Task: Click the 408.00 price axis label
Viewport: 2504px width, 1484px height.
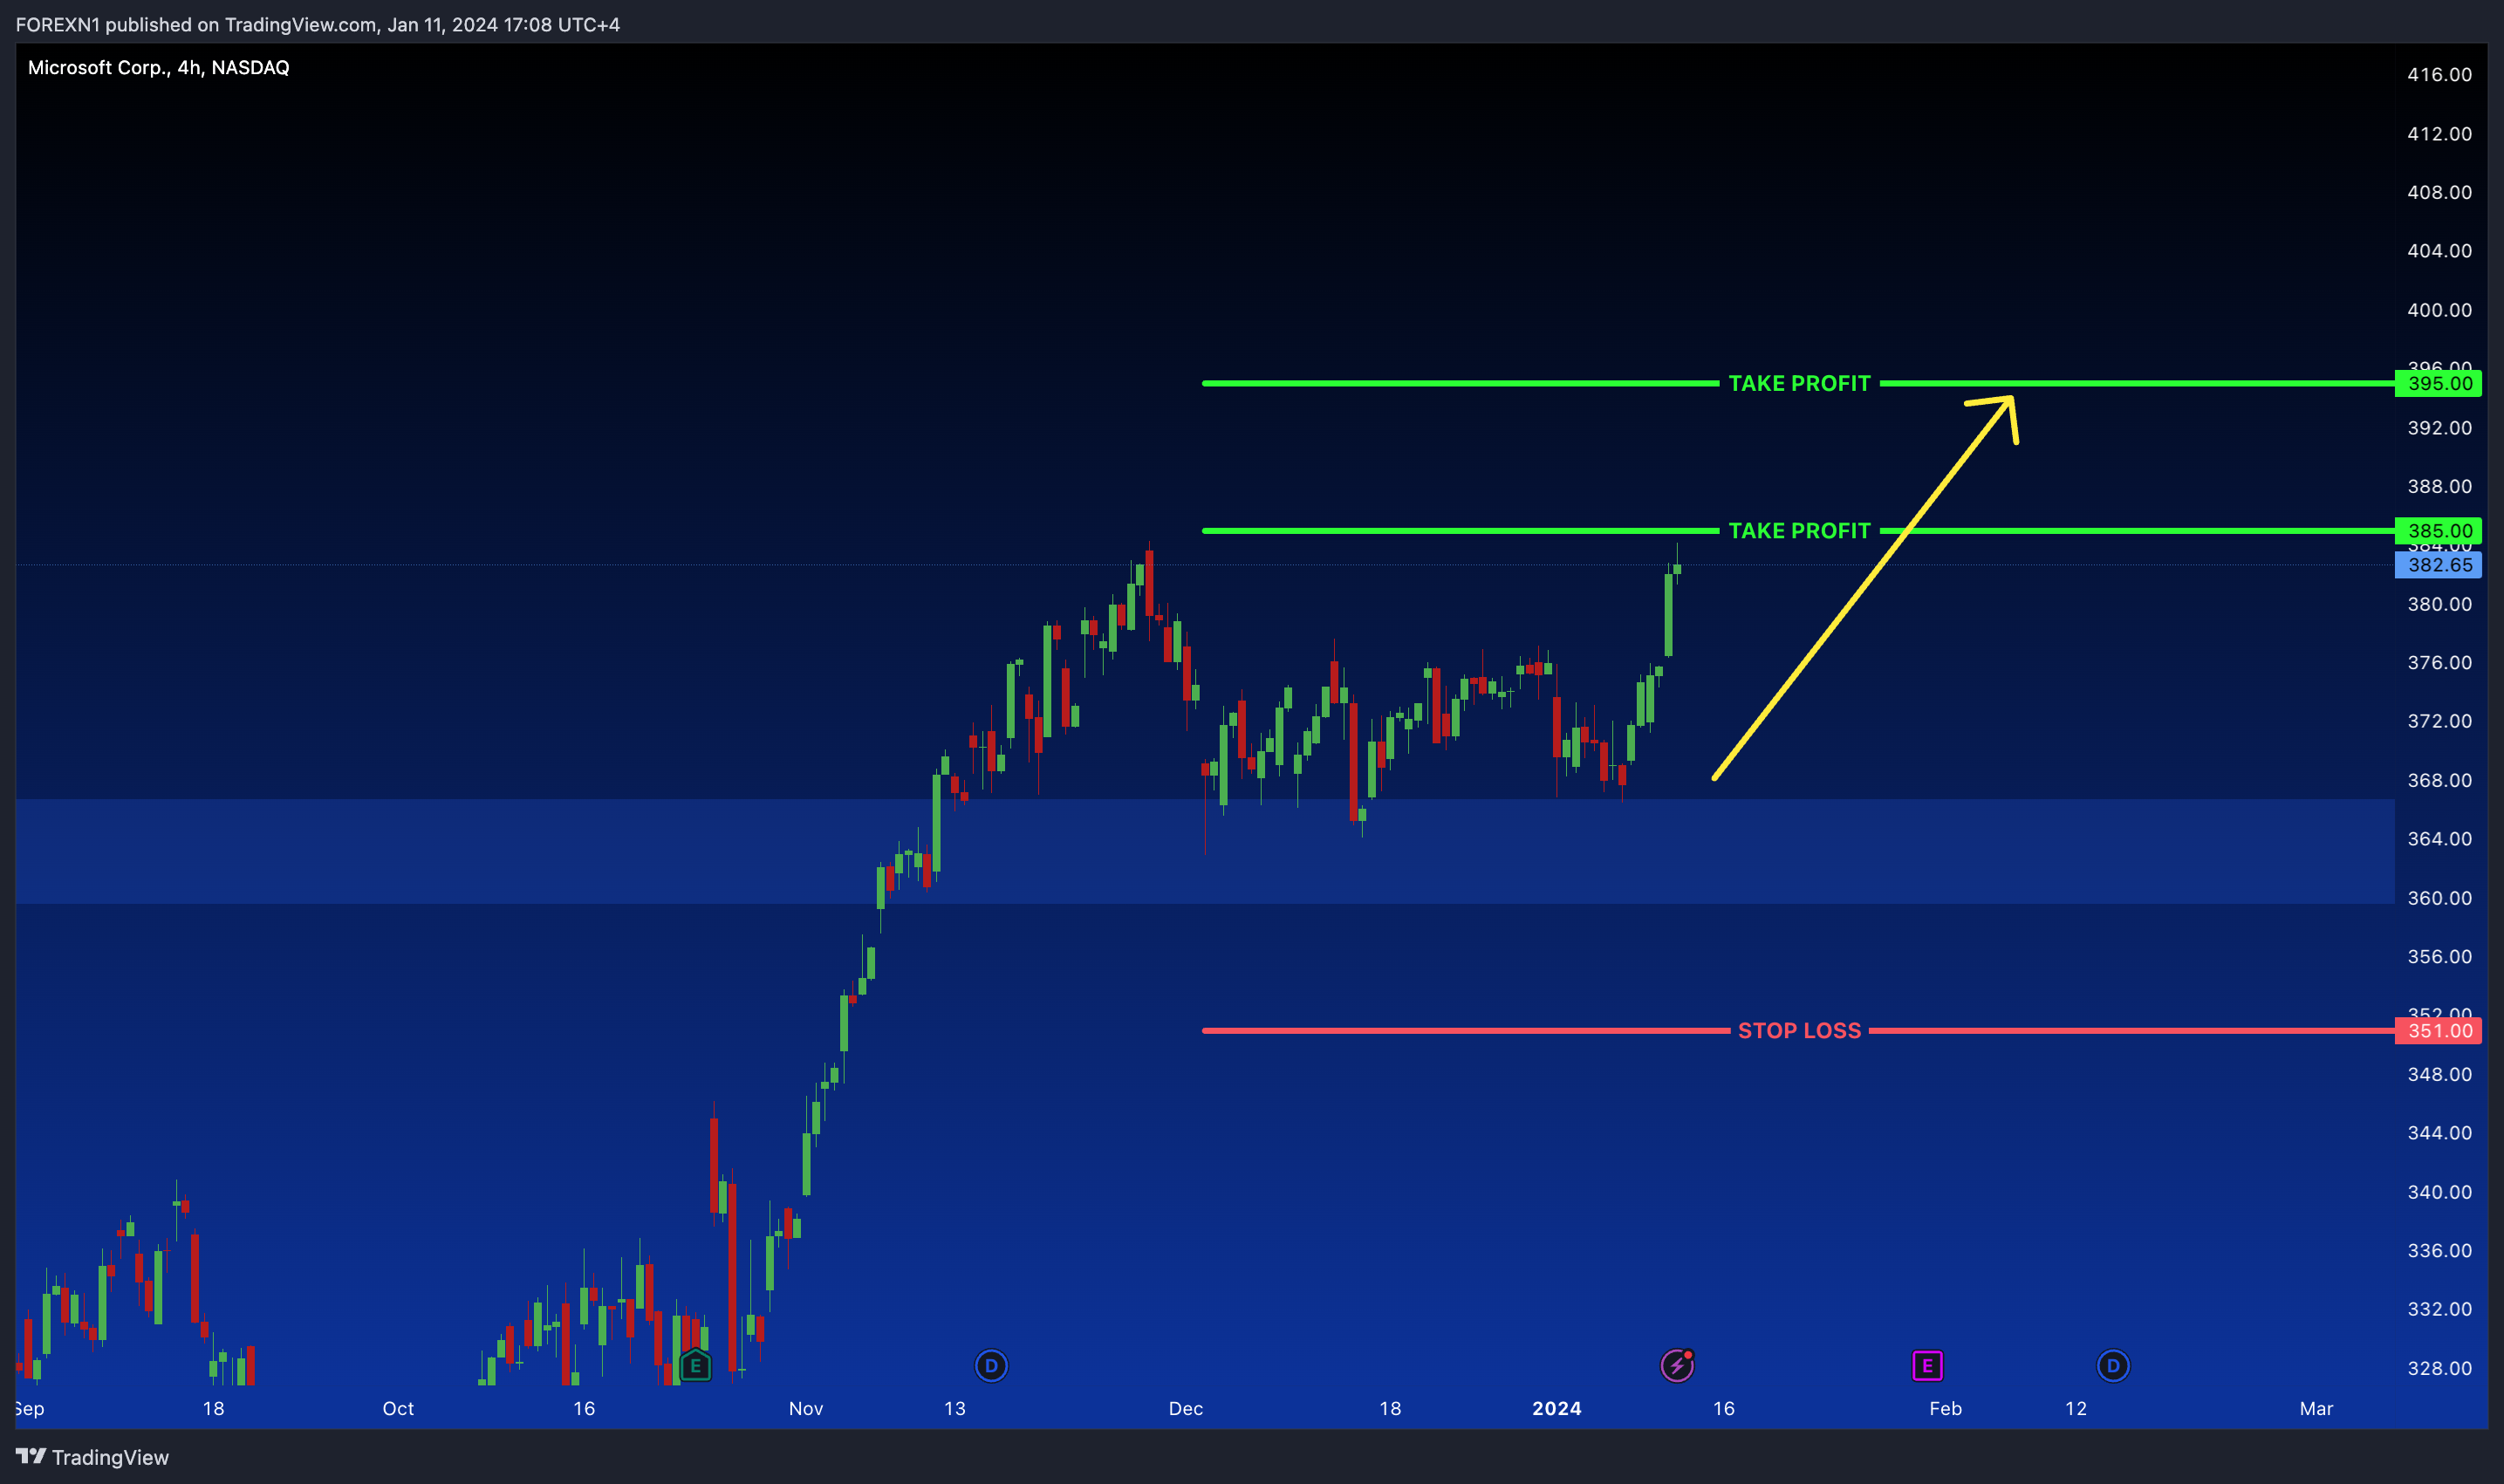Action: point(2439,192)
